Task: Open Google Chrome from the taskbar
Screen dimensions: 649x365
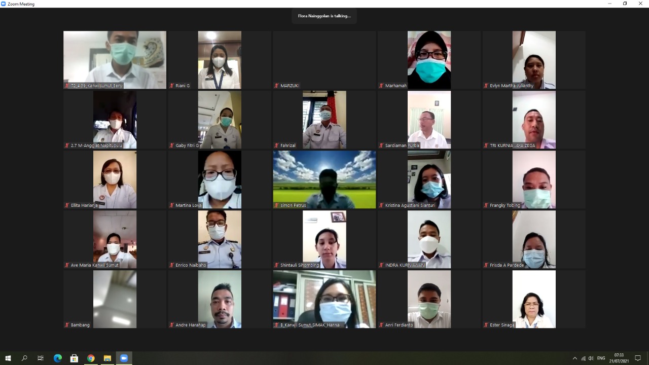Action: 91,358
